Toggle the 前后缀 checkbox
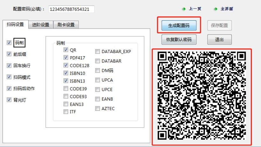The height and width of the screenshot is (147, 261). coord(9,54)
